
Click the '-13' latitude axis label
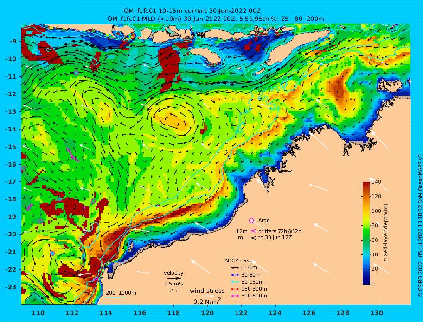pyautogui.click(x=12, y=111)
